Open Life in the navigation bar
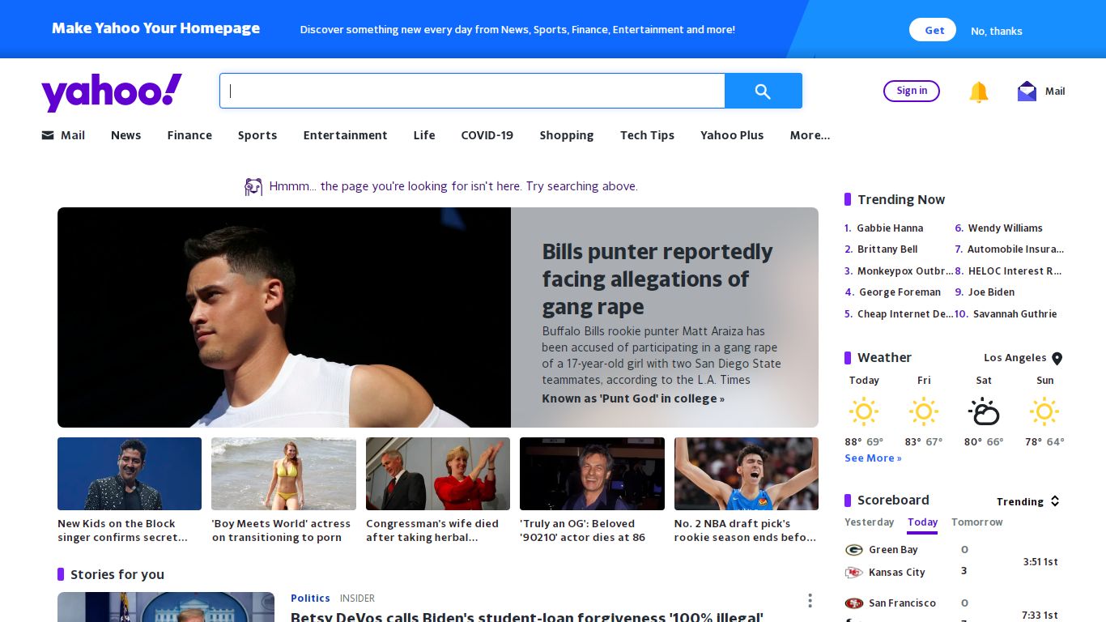Screen dimensions: 1106x622 (424, 135)
